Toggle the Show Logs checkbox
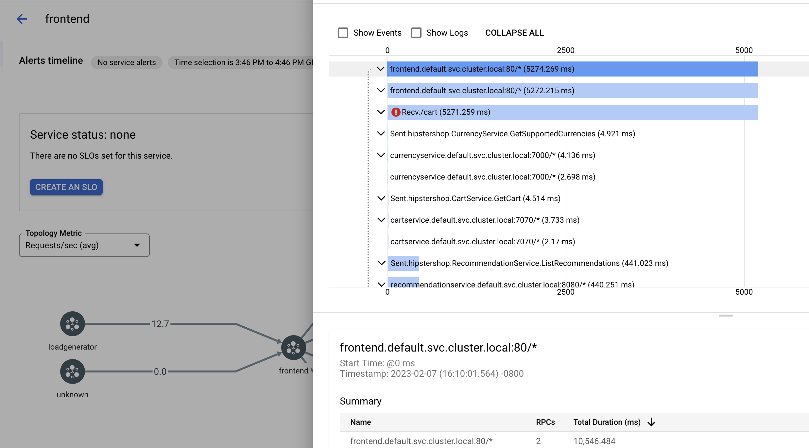Screen dimensions: 809x448 point(416,33)
